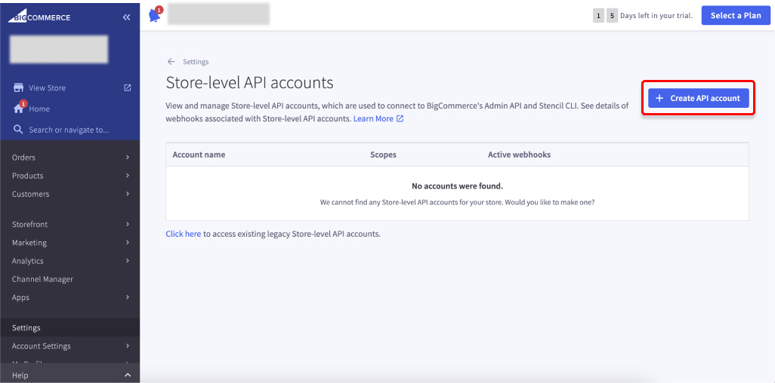Open Account Settings in the sidebar
The image size is (775, 383).
(42, 346)
